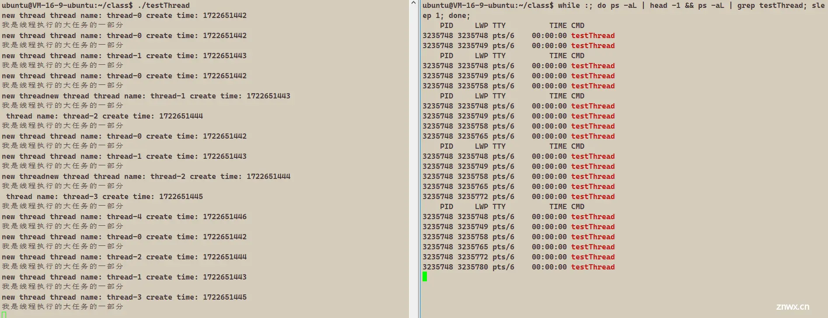Click TIME '00:00:00' in the LWP 3235780 row
Viewport: 828px width, 318px height.
pos(549,267)
